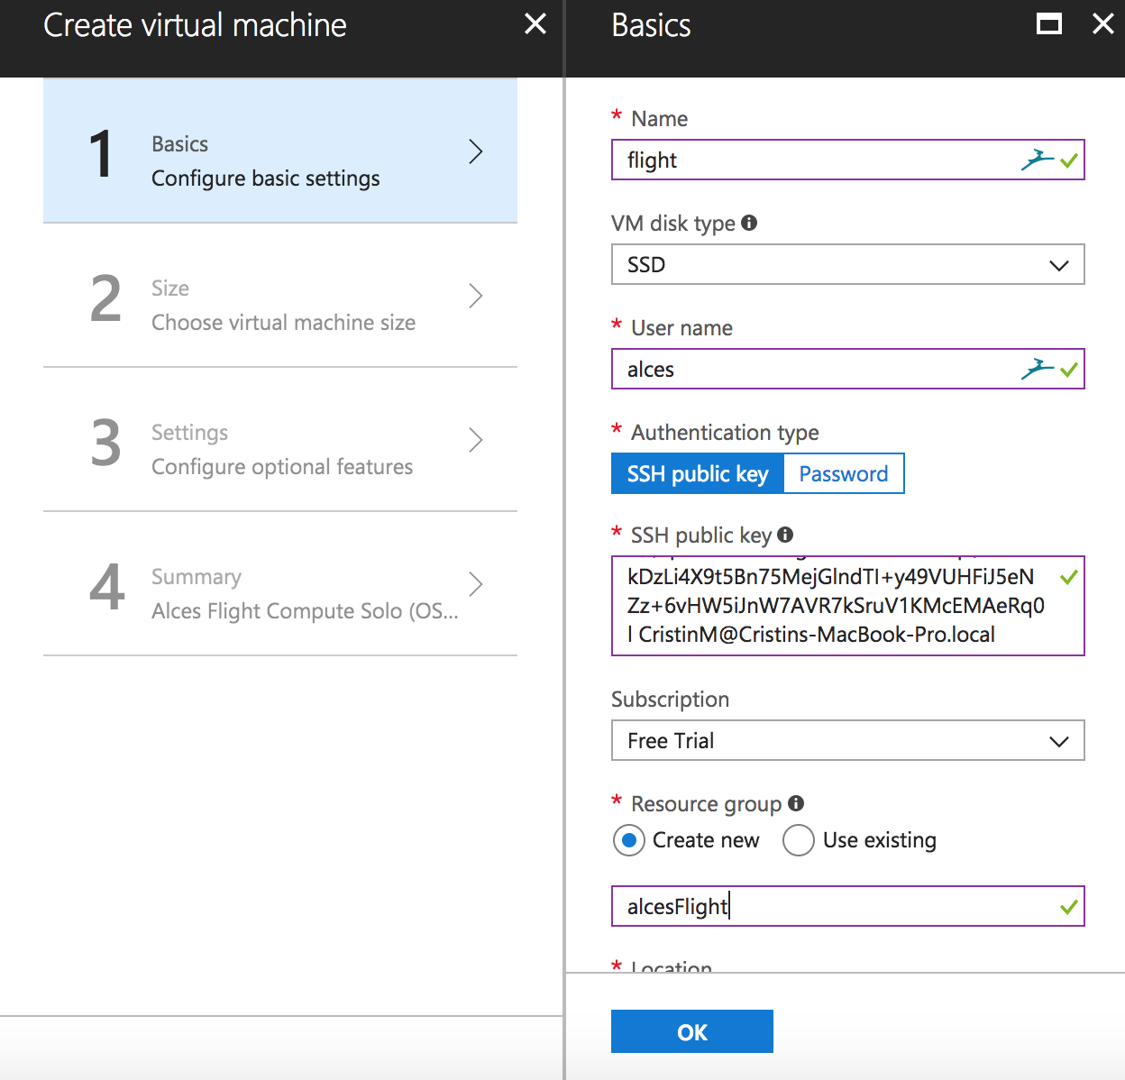Click the VM disk type info icon

coord(749,223)
